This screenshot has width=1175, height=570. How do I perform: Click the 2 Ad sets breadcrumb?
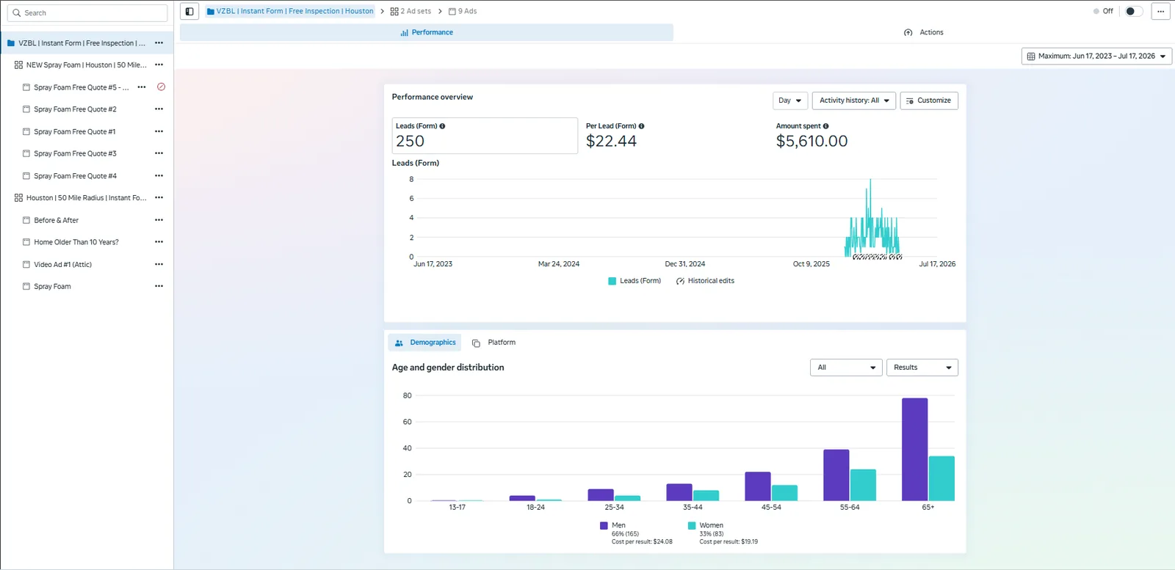(x=411, y=12)
